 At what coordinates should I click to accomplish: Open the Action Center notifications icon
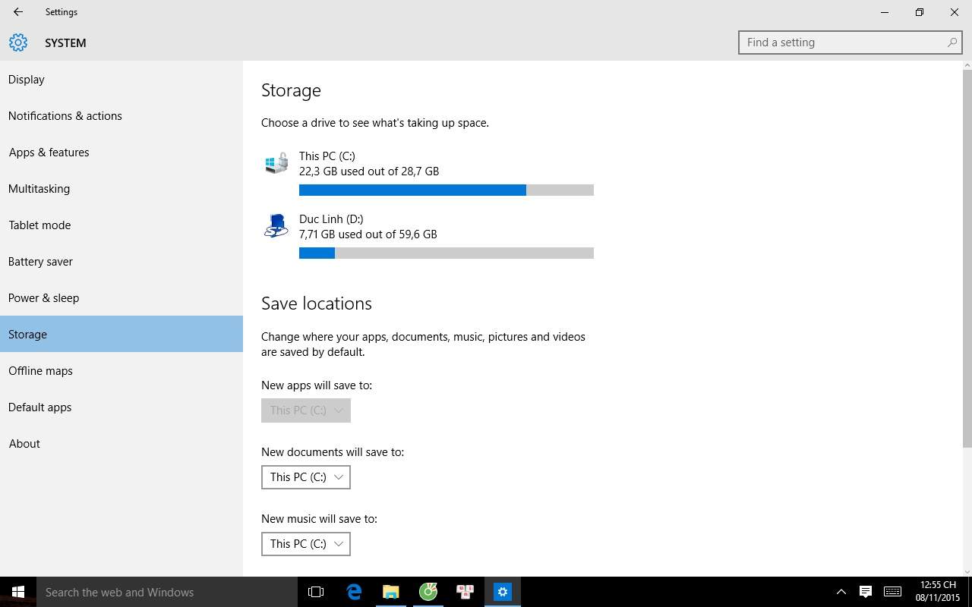click(865, 592)
